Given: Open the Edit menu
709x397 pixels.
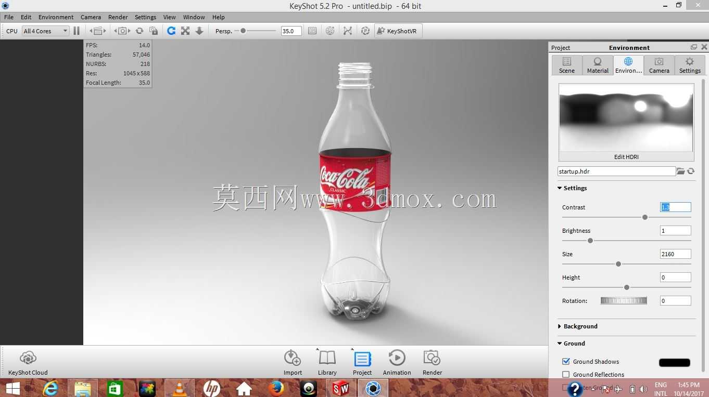Looking at the screenshot, I should click(x=26, y=17).
